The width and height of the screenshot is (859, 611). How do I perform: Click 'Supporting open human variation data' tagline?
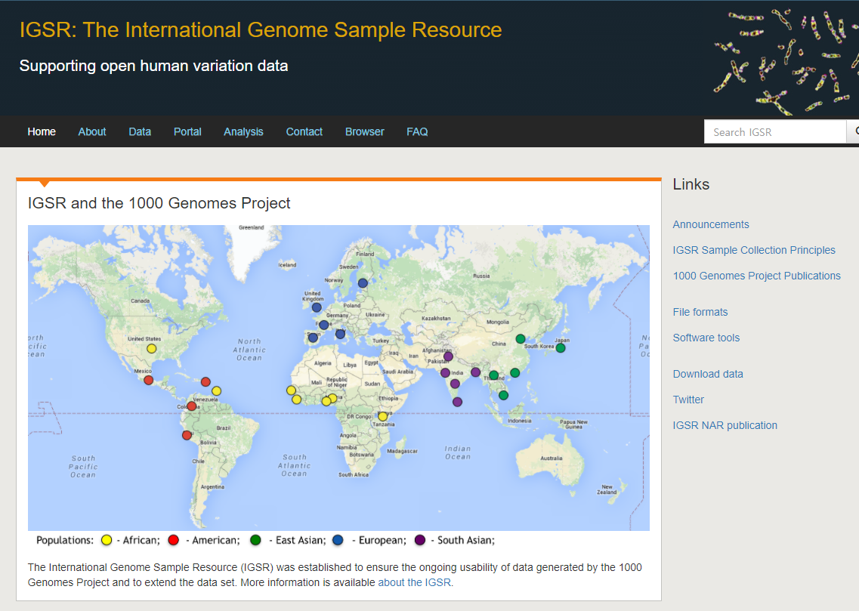click(153, 66)
